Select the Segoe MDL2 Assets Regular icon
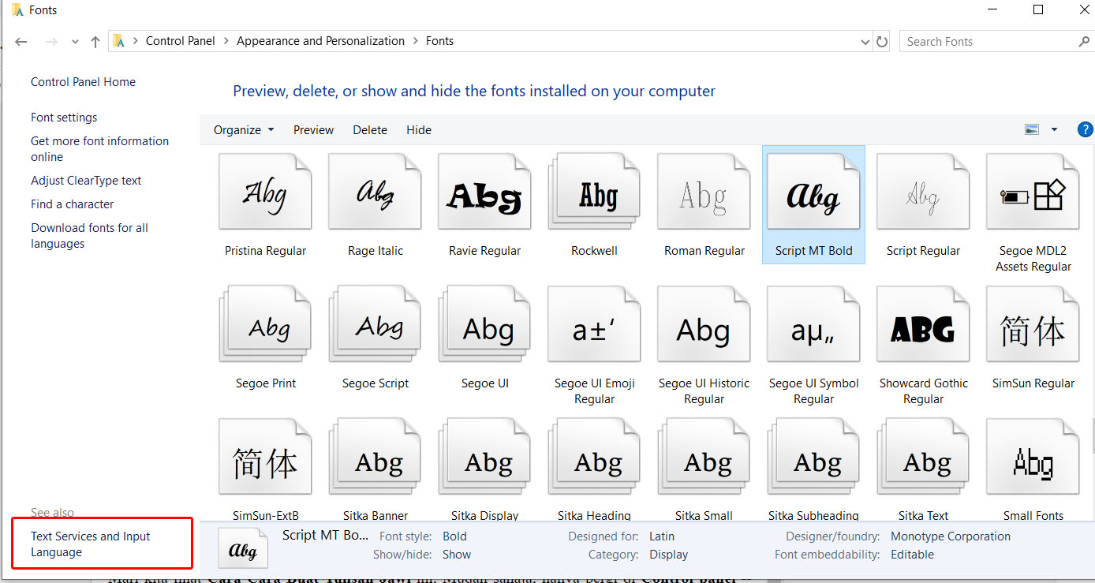This screenshot has height=583, width=1095. coord(1033,192)
